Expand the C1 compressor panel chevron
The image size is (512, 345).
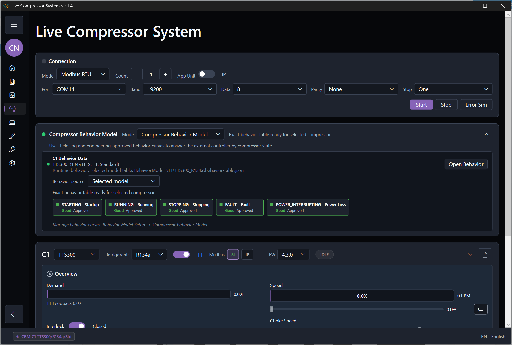[x=470, y=255]
